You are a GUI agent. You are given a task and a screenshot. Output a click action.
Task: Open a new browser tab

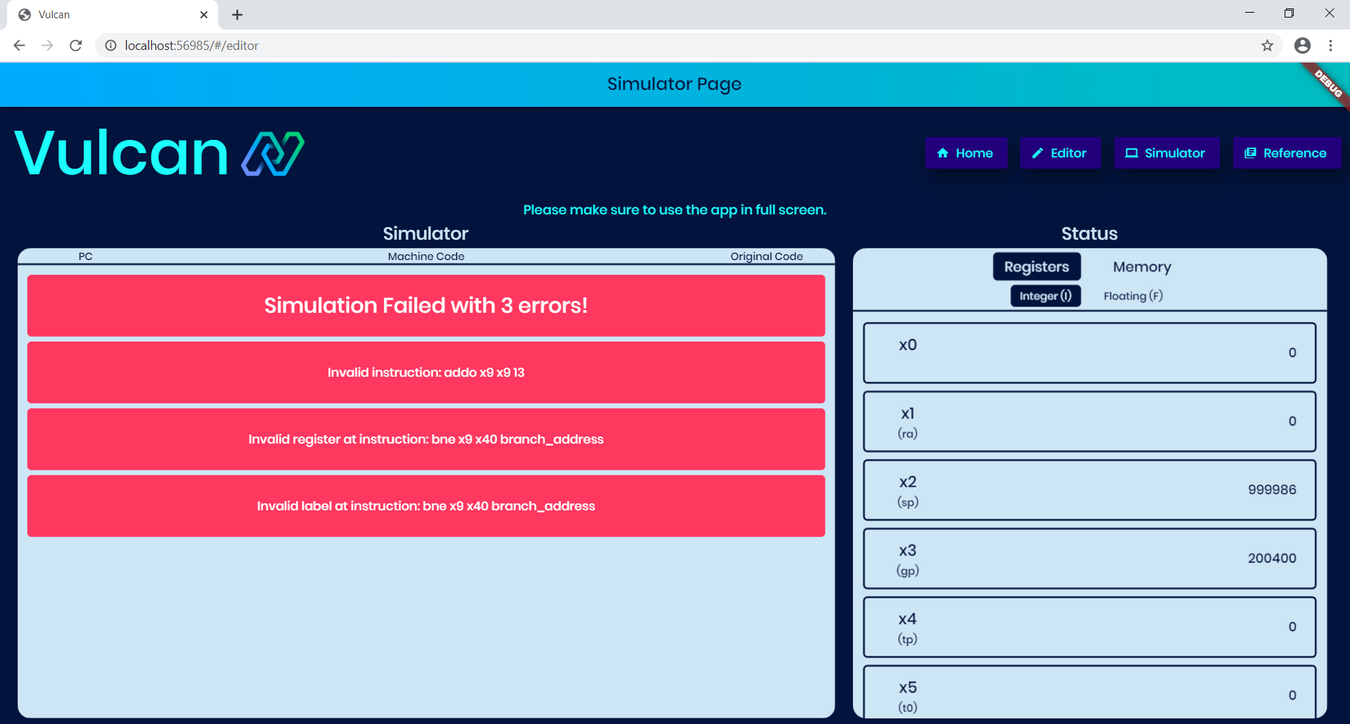(238, 15)
